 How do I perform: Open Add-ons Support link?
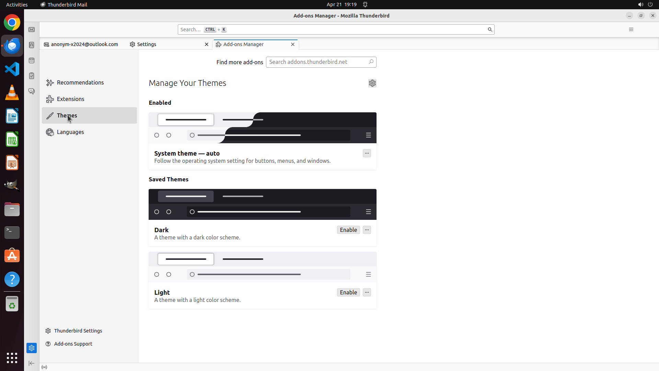[69, 344]
